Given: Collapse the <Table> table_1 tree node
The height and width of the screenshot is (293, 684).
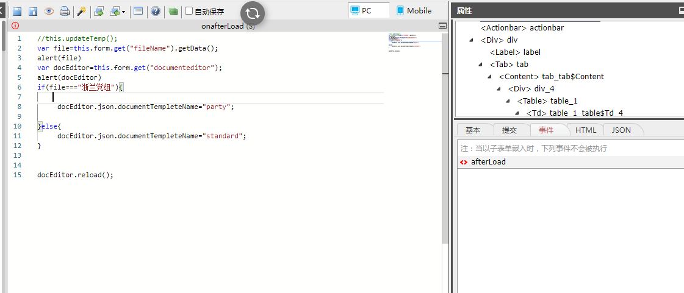Looking at the screenshot, I should point(508,101).
